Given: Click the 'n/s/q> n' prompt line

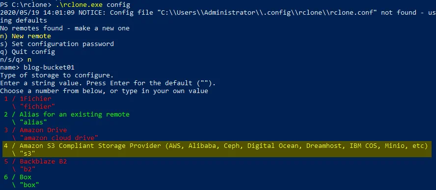Looking at the screenshot, I should 16,60.
